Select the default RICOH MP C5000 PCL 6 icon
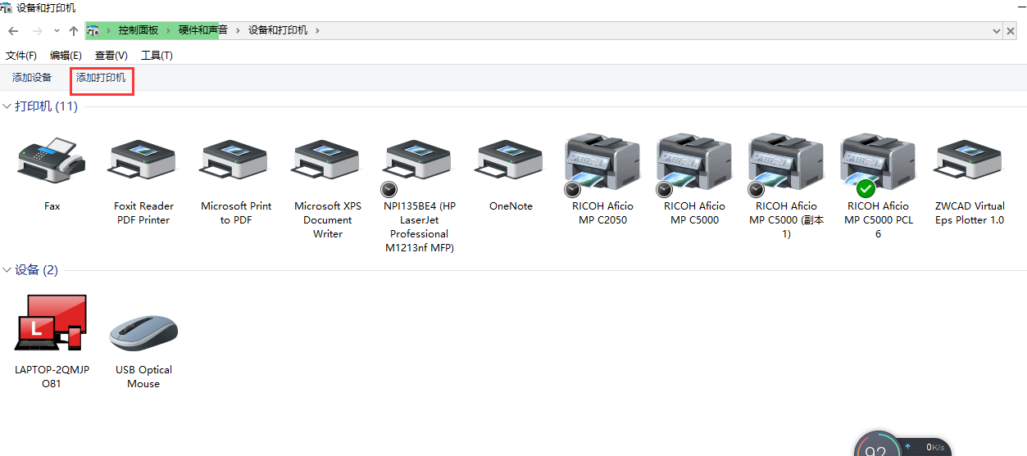1027x456 pixels. click(x=878, y=164)
